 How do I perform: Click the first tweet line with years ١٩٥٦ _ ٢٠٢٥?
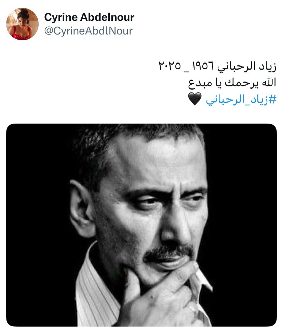click(217, 66)
